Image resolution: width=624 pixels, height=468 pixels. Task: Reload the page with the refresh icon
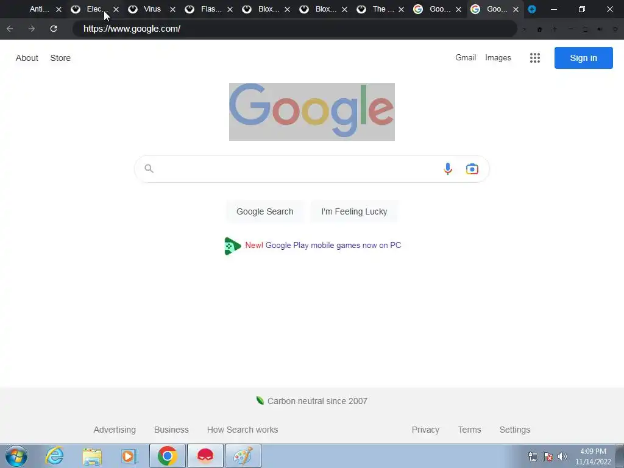[x=54, y=29]
